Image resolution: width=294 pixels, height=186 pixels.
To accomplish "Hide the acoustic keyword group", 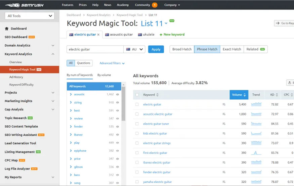I will click(118, 94).
